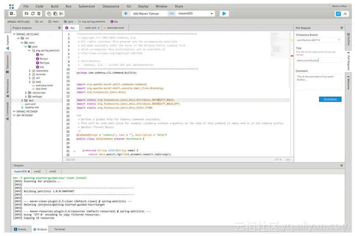
Task: Click the refresh icon in toolbar
Action: [x=33, y=14]
